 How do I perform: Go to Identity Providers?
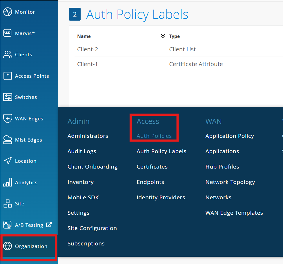pyautogui.click(x=161, y=197)
